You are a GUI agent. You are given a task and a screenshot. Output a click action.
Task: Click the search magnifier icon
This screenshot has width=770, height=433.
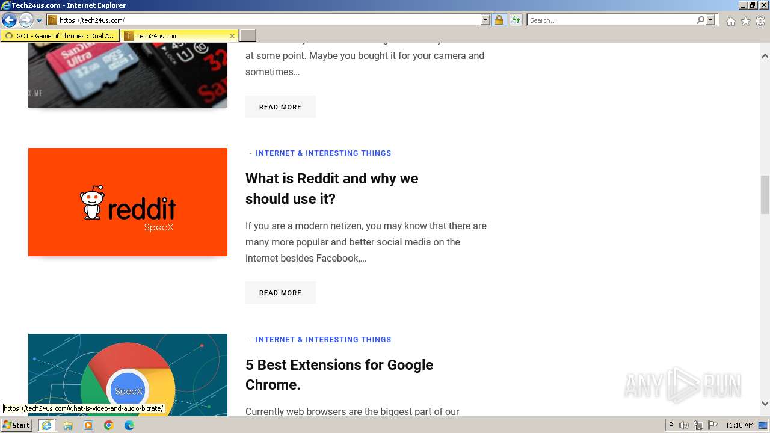coord(700,20)
